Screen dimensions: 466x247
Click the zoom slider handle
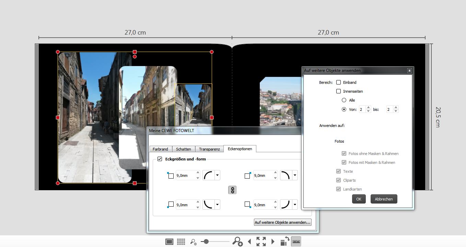click(206, 242)
